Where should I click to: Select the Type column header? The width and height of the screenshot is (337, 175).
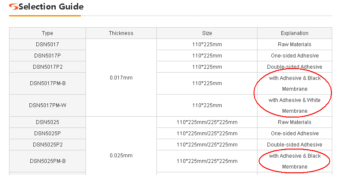48,33
